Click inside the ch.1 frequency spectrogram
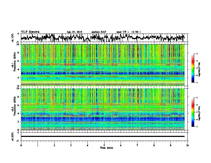This screenshot has width=211, height=163. [103, 65]
